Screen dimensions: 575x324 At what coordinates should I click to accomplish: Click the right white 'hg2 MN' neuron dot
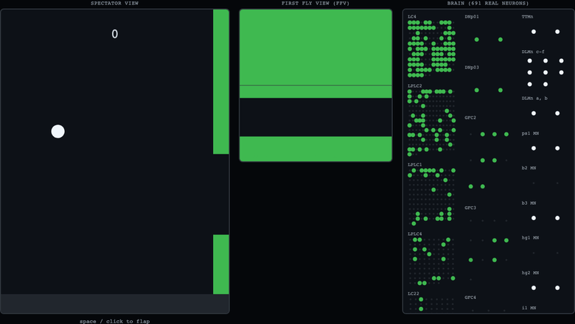[557, 288]
